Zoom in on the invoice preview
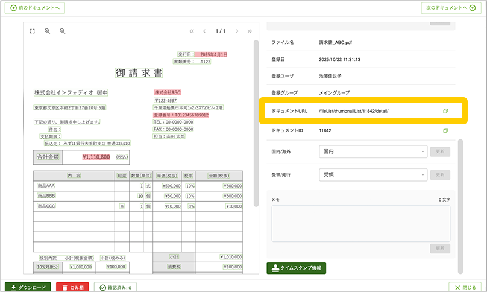Image resolution: width=487 pixels, height=292 pixels. pos(47,31)
